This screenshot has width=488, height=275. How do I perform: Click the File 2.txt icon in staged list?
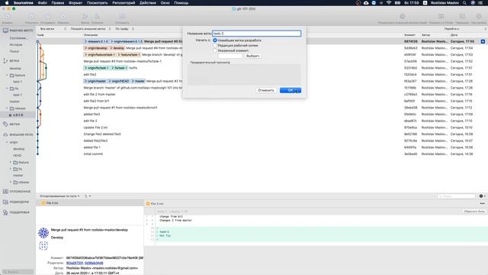point(43,203)
